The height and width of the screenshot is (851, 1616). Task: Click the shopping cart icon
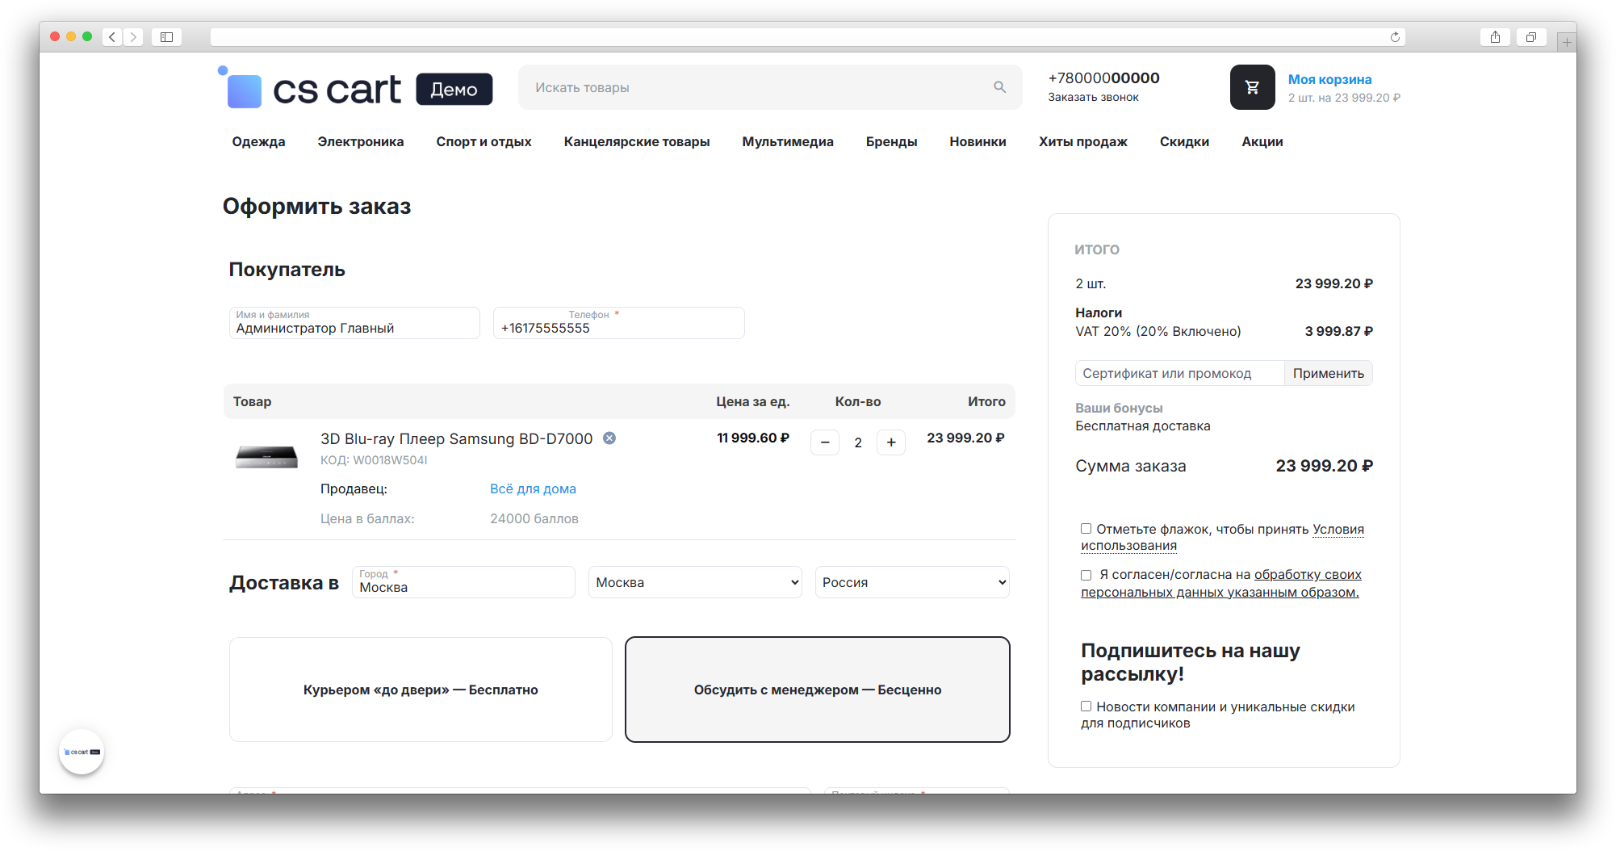[1252, 87]
